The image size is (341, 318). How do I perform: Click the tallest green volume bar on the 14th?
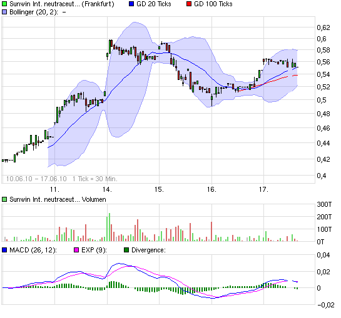pyautogui.click(x=109, y=227)
